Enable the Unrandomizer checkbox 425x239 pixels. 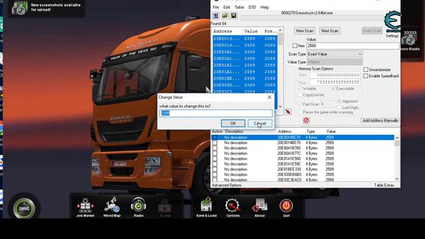[x=366, y=70]
